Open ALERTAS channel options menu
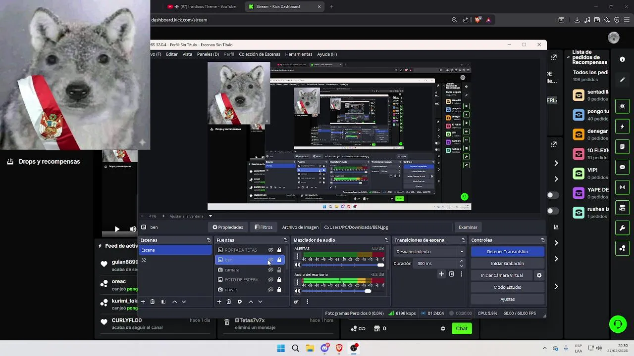634x356 pixels. tap(297, 257)
